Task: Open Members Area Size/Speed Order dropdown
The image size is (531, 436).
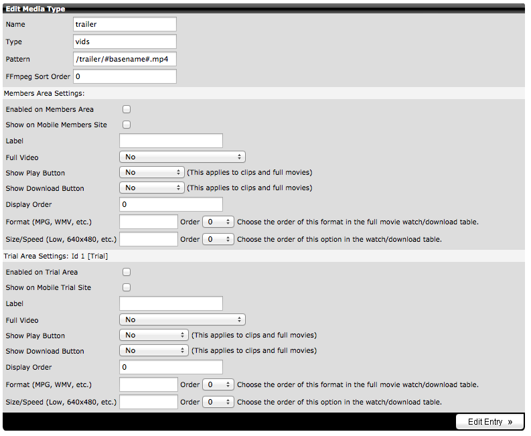Action: point(218,240)
